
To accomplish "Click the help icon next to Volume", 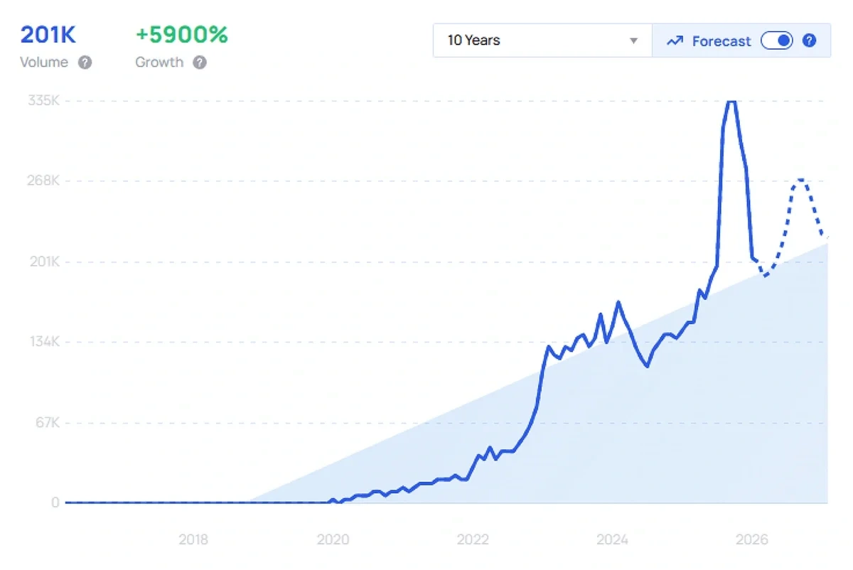I will (85, 63).
